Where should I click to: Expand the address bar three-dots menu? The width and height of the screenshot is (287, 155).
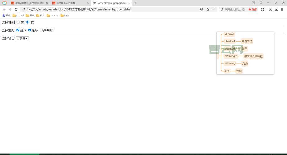214,9
